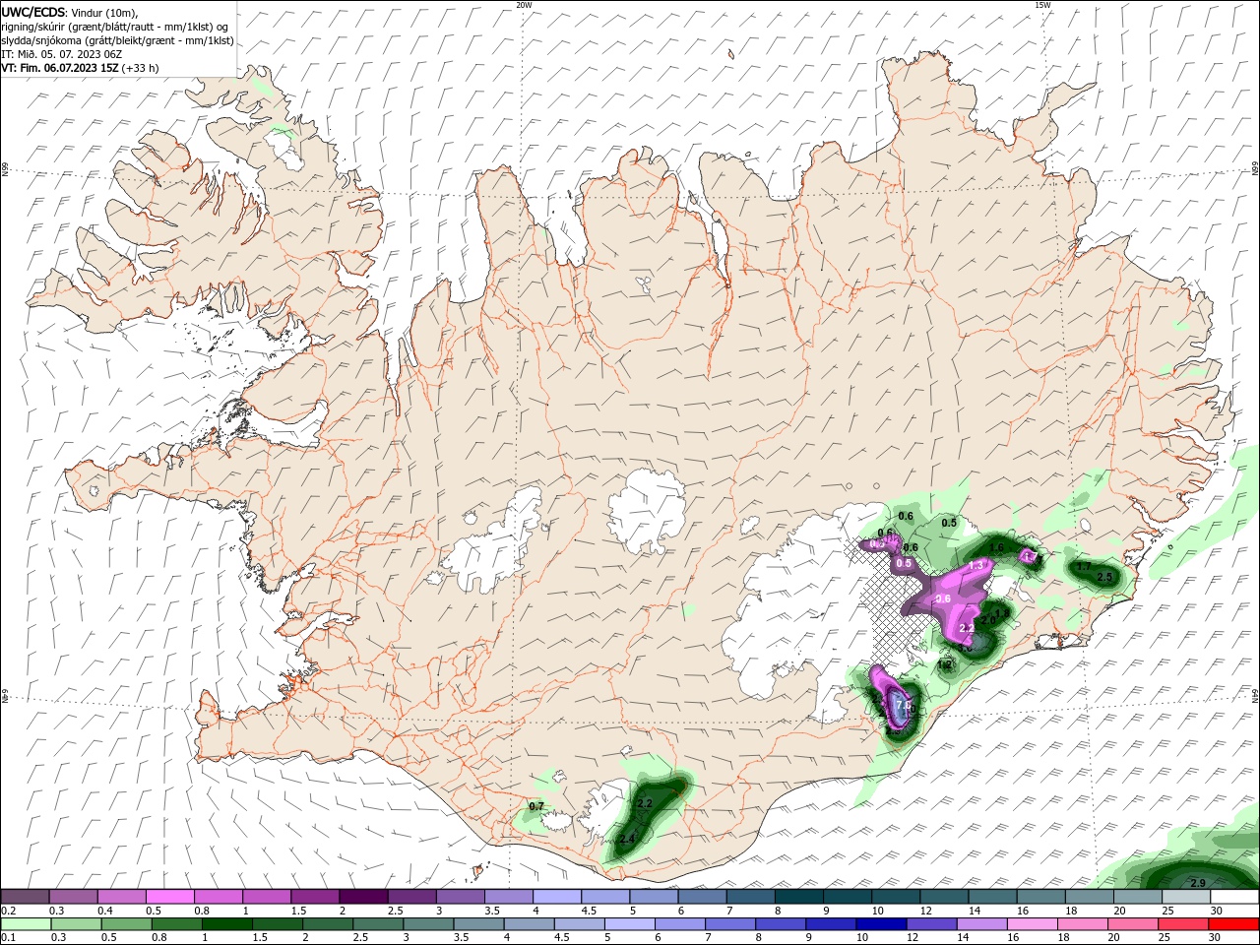Click the white 0.5 value on the purple area
Screen dimensions: 1260x945
point(905,563)
